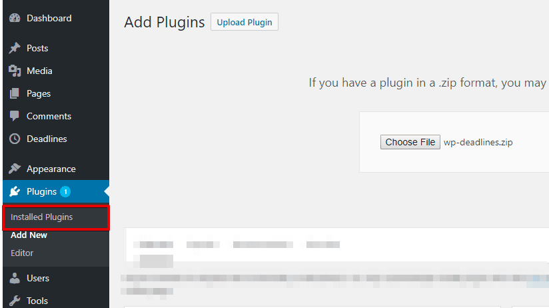Open the Appearance menu label
Viewport: 549px width, 308px height.
[x=51, y=169]
